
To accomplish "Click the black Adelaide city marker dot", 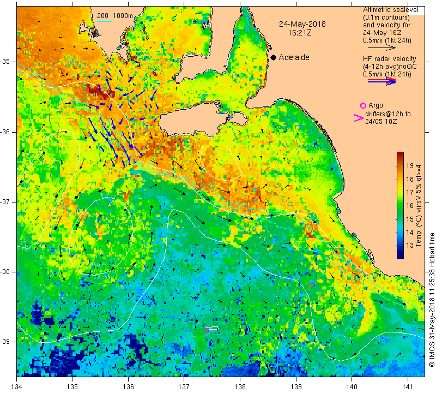I will (x=274, y=58).
